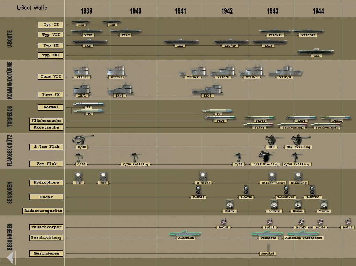356x266 pixels.
Task: Select the VIIC/4 conning tower image
Action: click(285, 71)
